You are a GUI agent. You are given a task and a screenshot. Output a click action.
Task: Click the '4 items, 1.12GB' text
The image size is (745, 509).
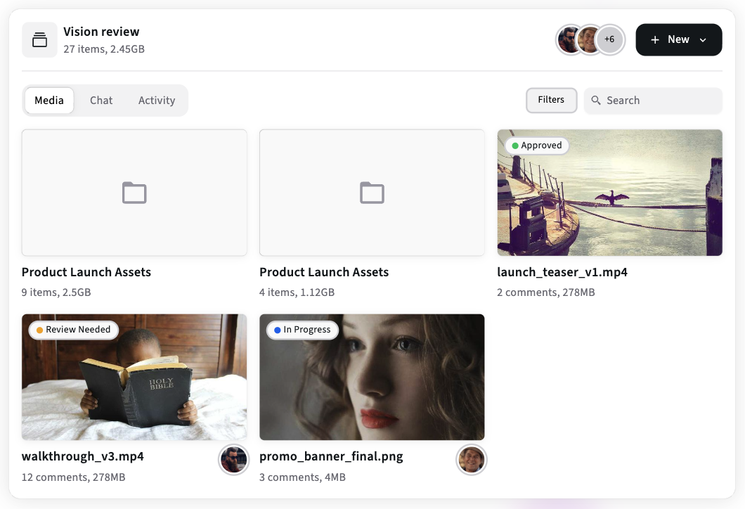click(297, 292)
